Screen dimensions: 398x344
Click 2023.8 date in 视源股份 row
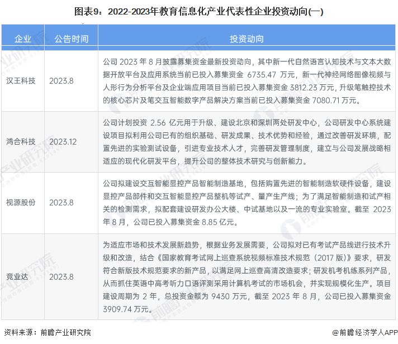pyautogui.click(x=61, y=203)
